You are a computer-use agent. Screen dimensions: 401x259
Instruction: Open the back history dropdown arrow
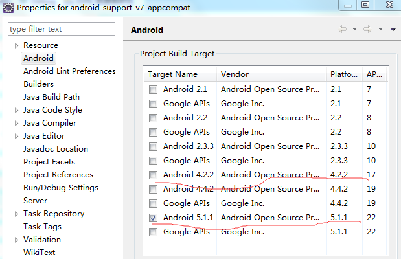tap(354, 29)
